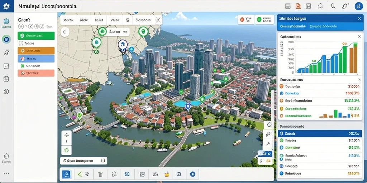
Task: Toggle the green highlighted layer in left panel
Action: 36,36
